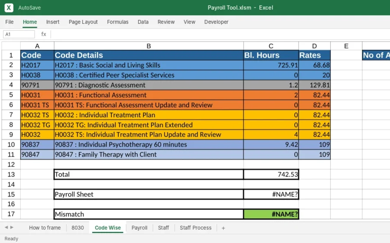Select the 742.53 total cell

(x=271, y=174)
